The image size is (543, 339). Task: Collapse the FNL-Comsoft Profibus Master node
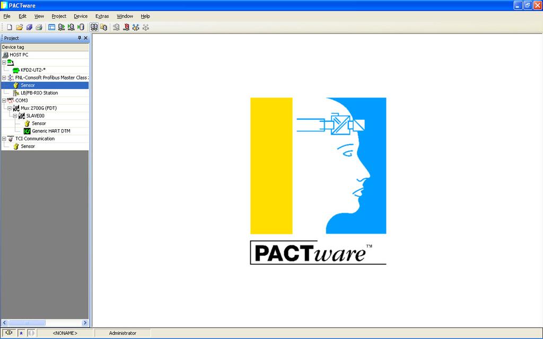click(4, 77)
